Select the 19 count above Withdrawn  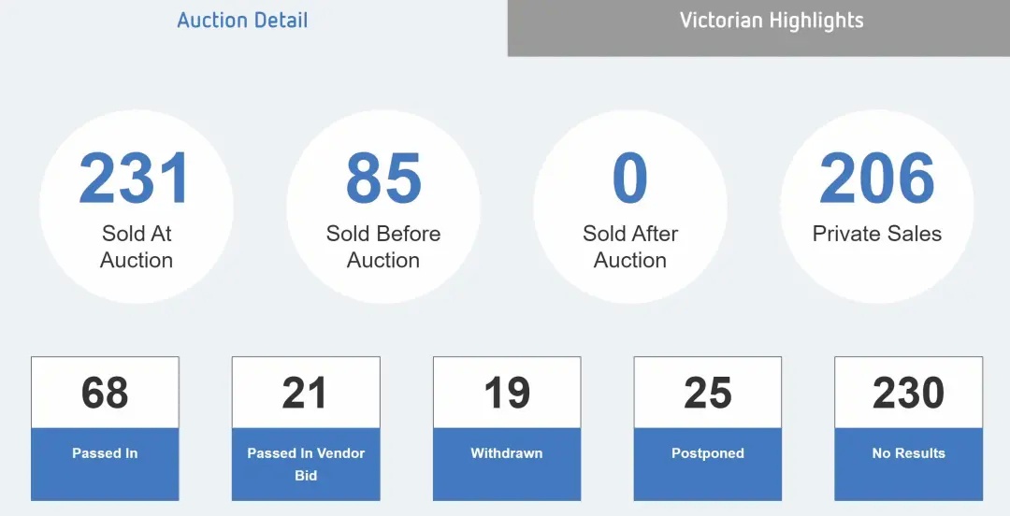point(507,393)
